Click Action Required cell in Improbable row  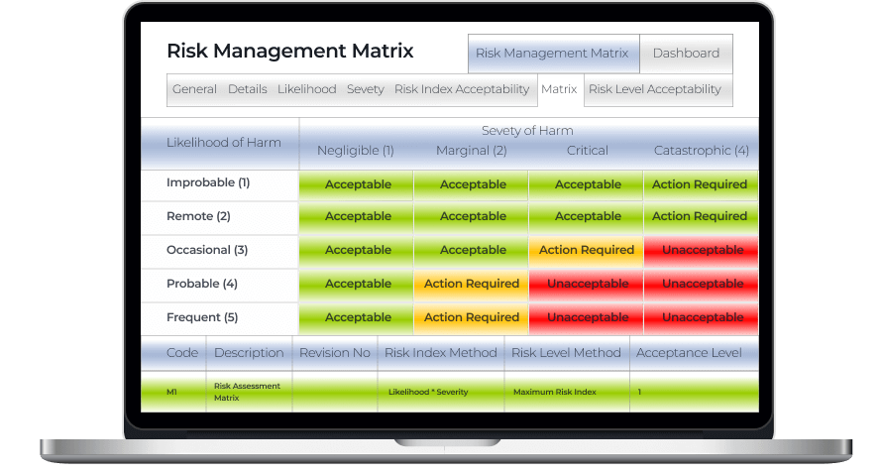click(x=700, y=184)
